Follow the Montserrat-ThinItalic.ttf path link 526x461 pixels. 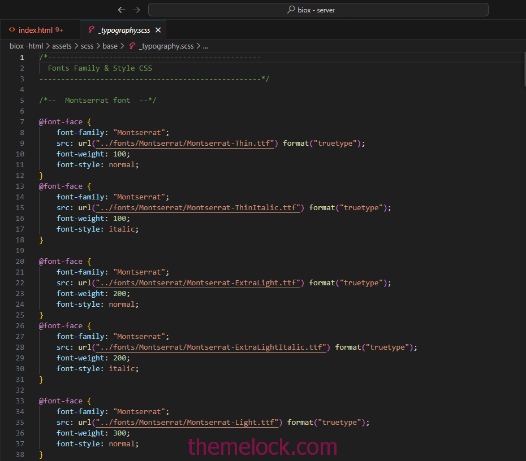[x=198, y=208]
